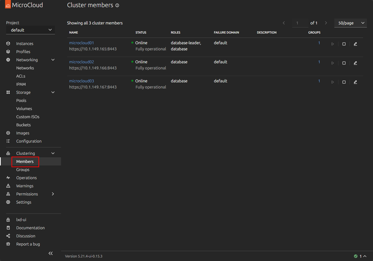Select Groups under Clustering
Screen dimensions: 373x261
pos(23,170)
